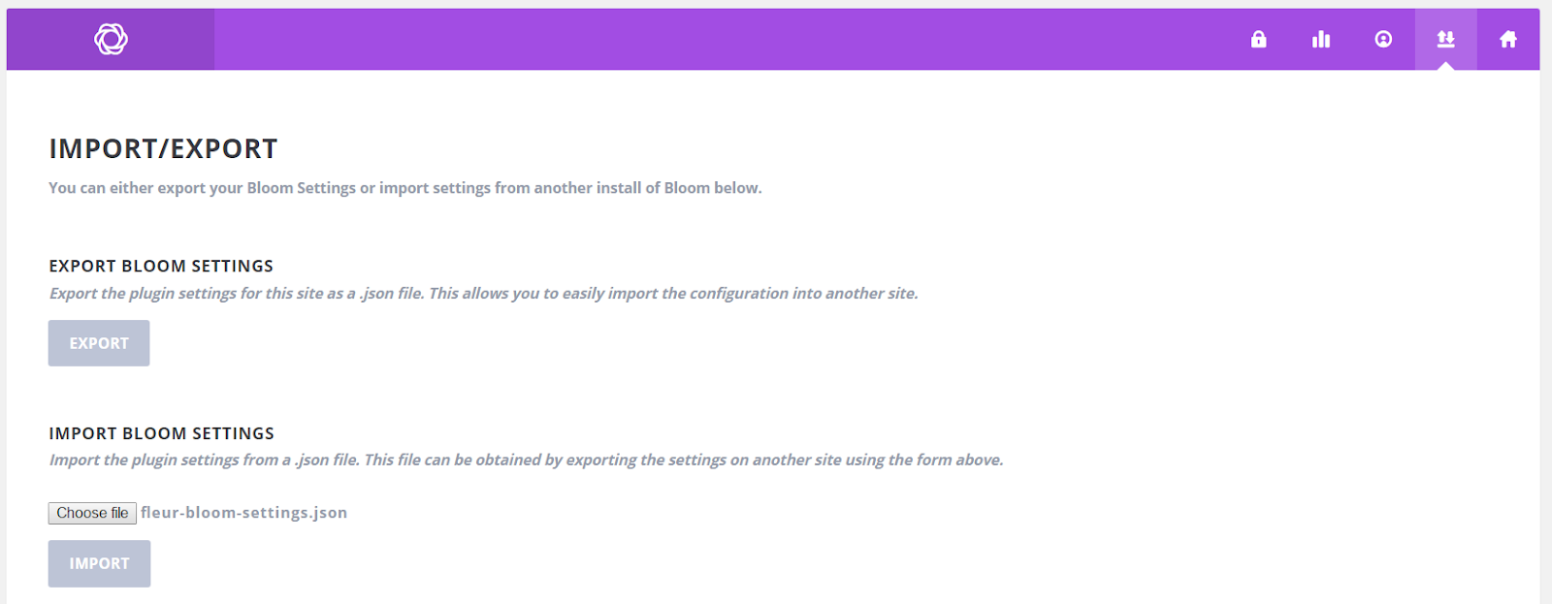Click the word ".json" in export description
Viewport: 1552px width, 604px height.
[376, 293]
